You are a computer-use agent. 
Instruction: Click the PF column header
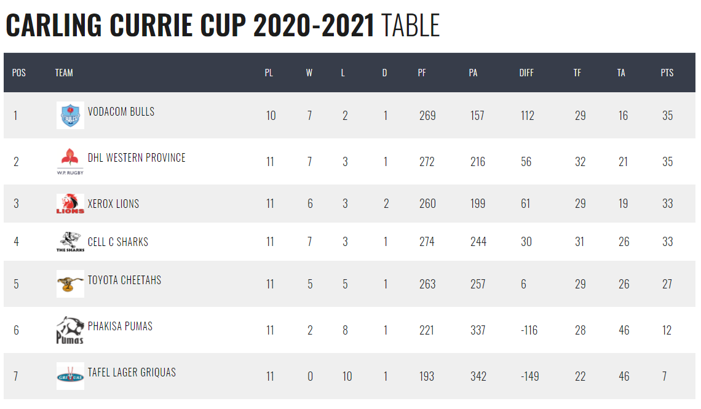[x=422, y=73]
